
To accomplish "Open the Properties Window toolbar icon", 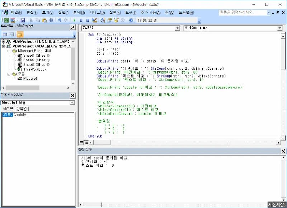I will point(109,20).
